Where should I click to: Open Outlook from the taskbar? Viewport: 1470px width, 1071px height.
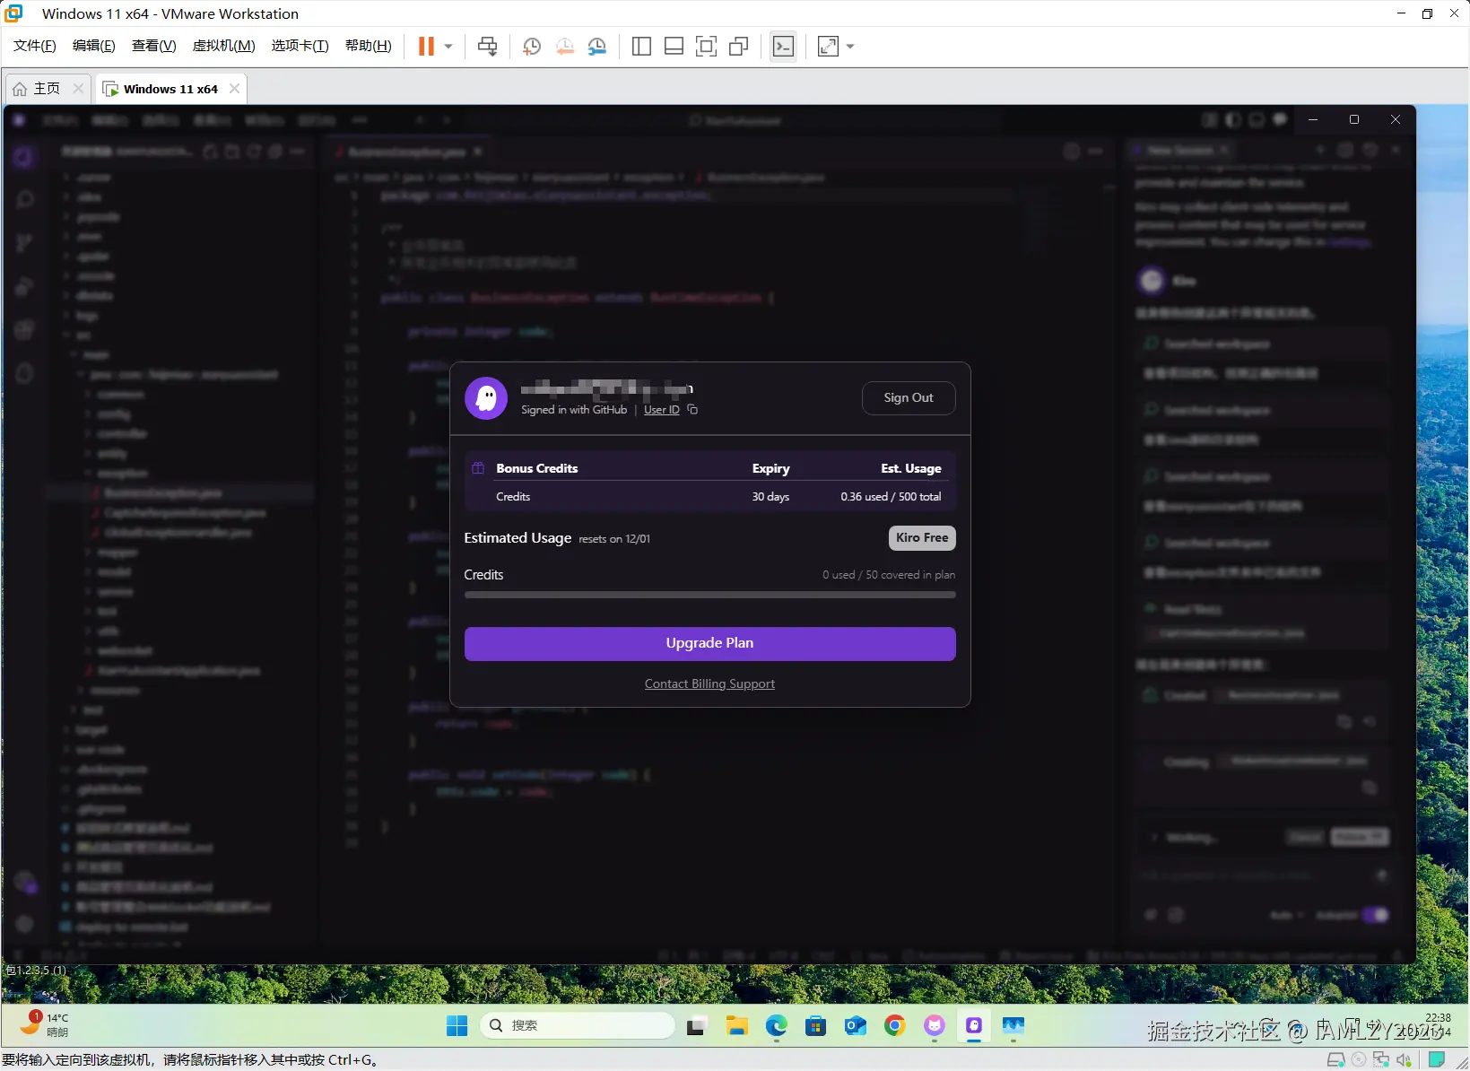856,1026
